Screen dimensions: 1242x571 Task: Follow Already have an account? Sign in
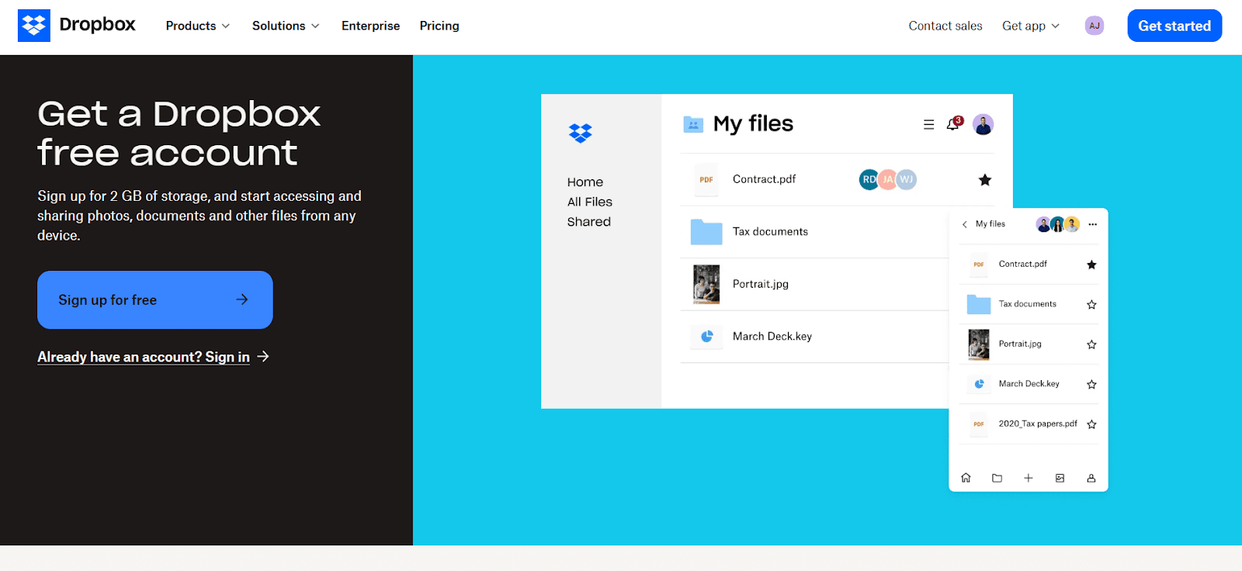tap(153, 357)
